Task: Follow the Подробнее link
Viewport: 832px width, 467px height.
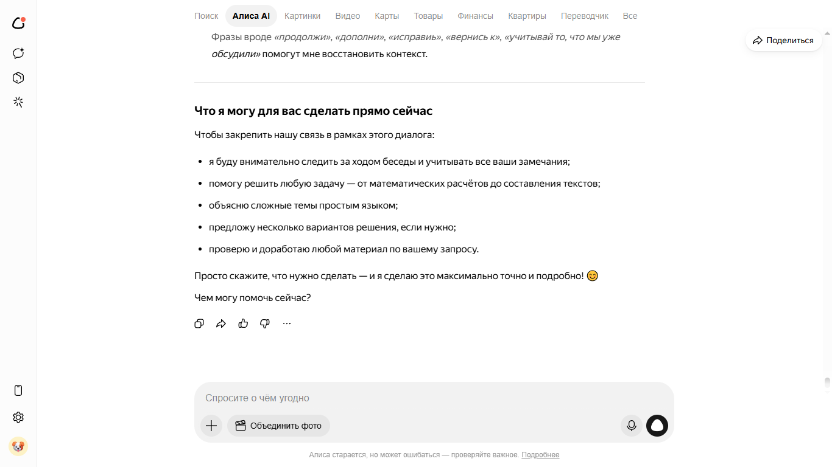Action: tap(540, 455)
